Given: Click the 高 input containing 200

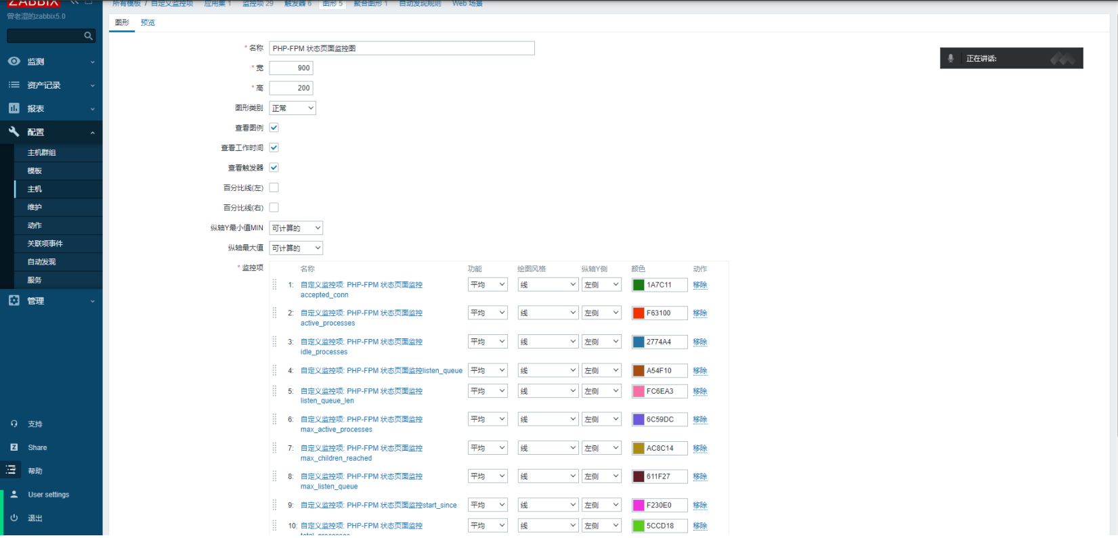Looking at the screenshot, I should (291, 88).
